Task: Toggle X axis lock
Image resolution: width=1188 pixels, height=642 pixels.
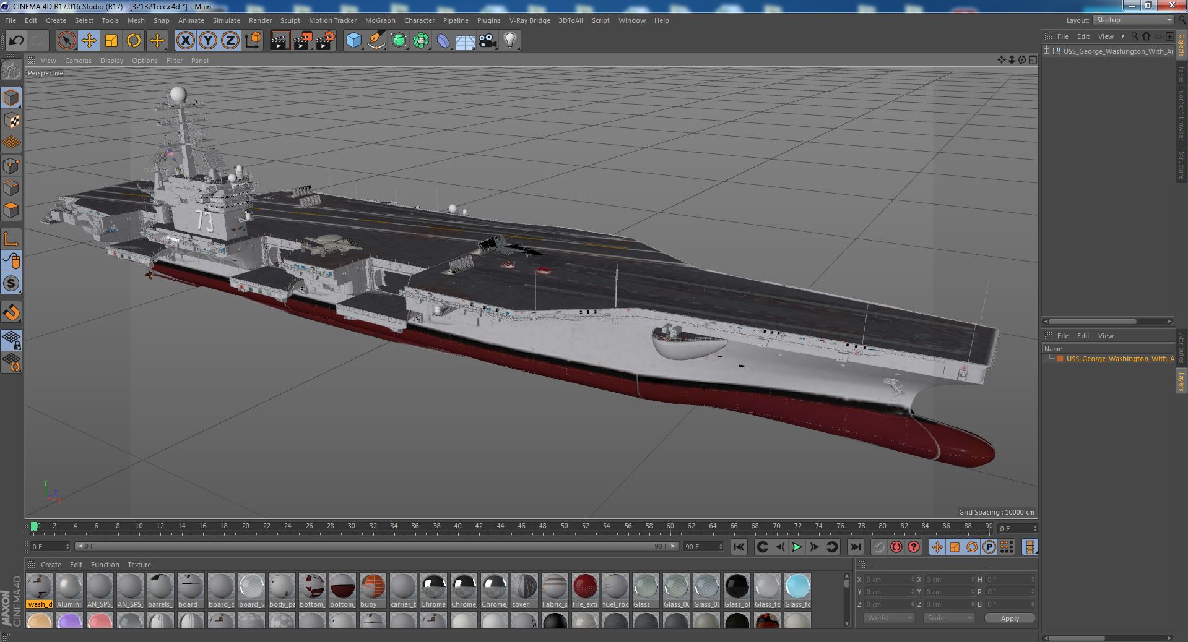Action: tap(185, 41)
